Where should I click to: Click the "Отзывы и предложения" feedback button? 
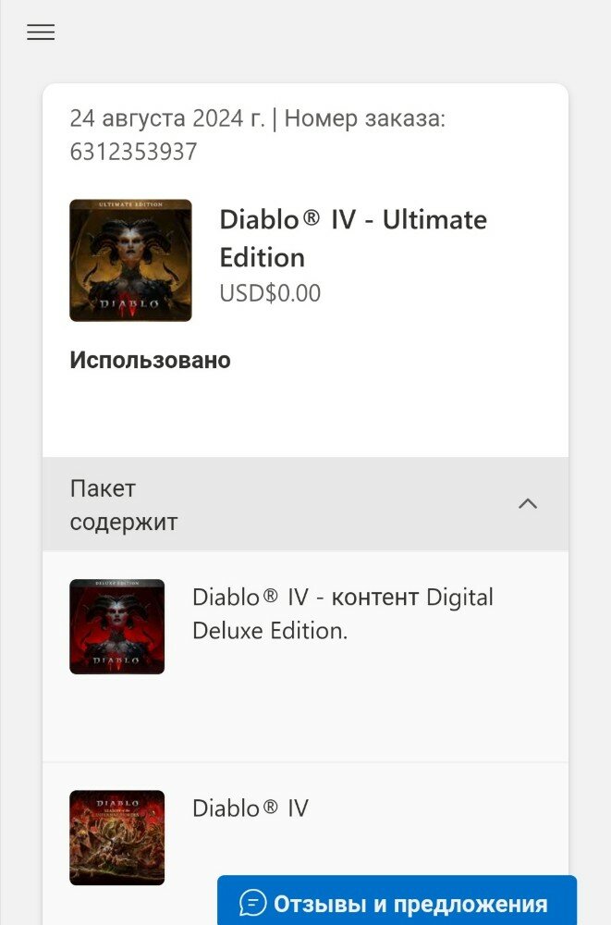pyautogui.click(x=397, y=902)
